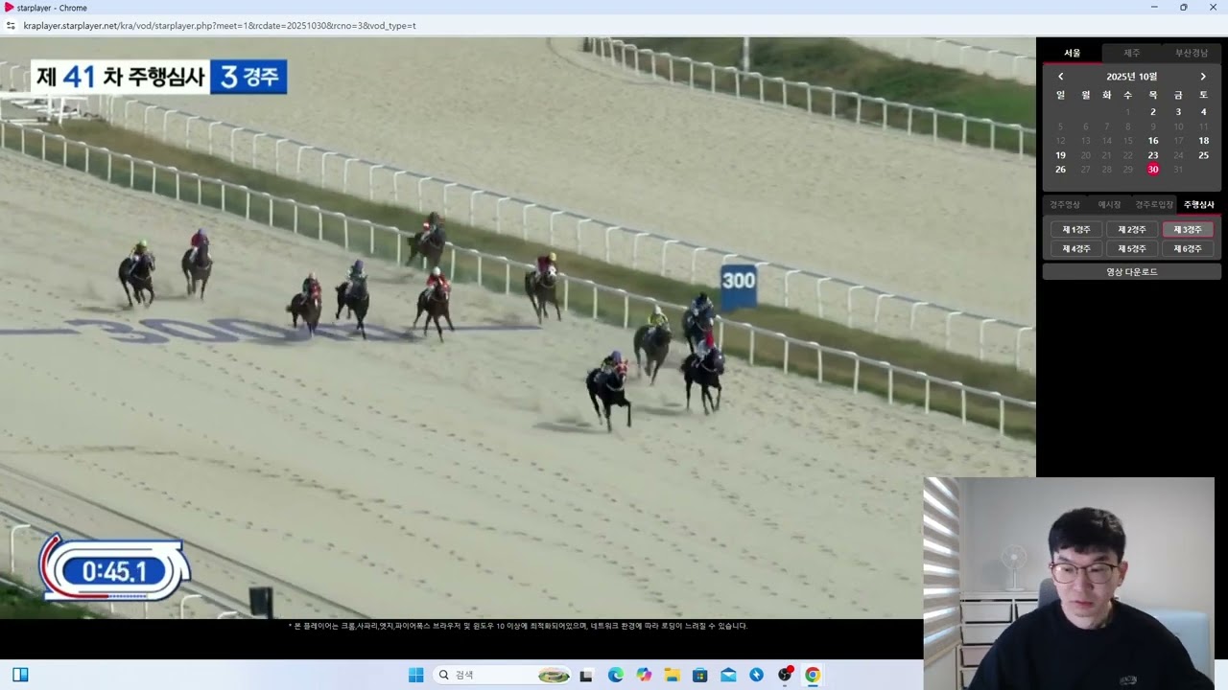This screenshot has height=690, width=1228.
Task: Select the 서울 racecourse tab
Action: [1073, 53]
